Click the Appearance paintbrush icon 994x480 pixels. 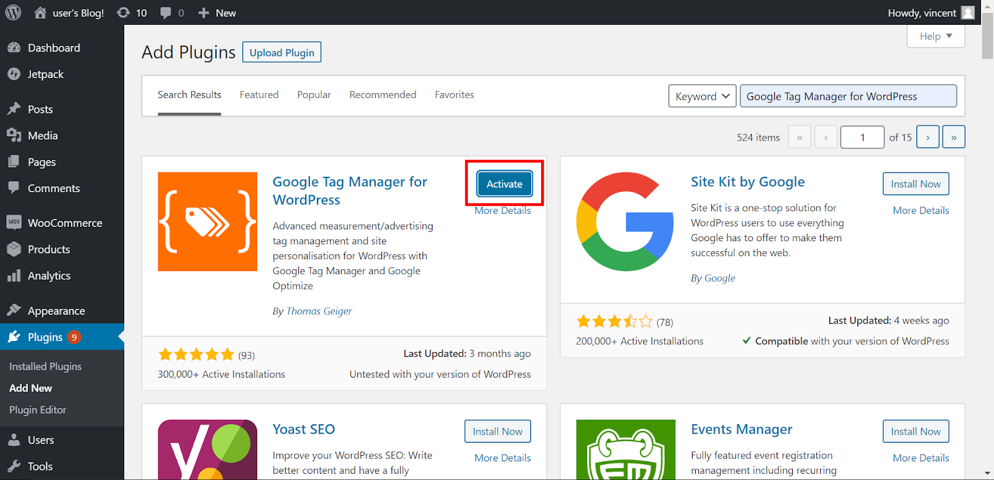14,311
